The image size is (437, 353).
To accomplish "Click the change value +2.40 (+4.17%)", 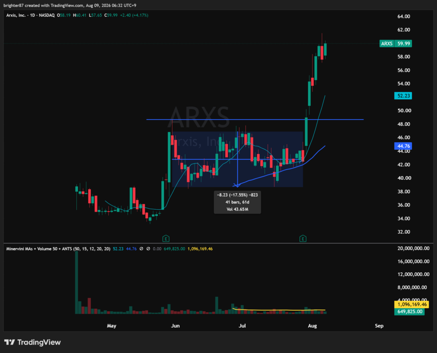I will click(134, 15).
